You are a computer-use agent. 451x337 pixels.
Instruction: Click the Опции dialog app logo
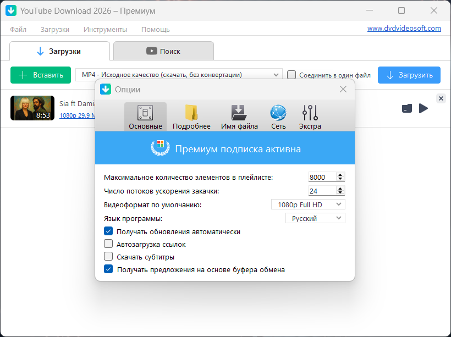(106, 89)
